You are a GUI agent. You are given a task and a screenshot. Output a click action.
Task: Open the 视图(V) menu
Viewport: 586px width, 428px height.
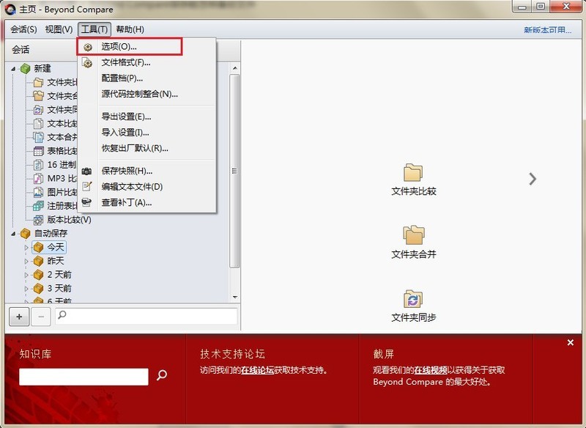[59, 29]
